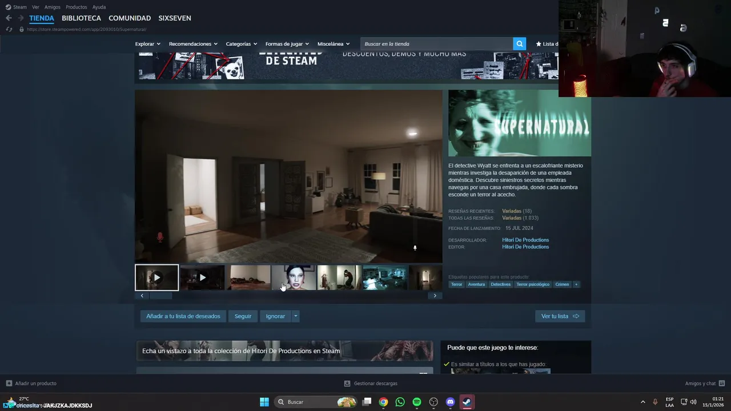Open Discord from the taskbar
The height and width of the screenshot is (411, 731).
pyautogui.click(x=450, y=402)
